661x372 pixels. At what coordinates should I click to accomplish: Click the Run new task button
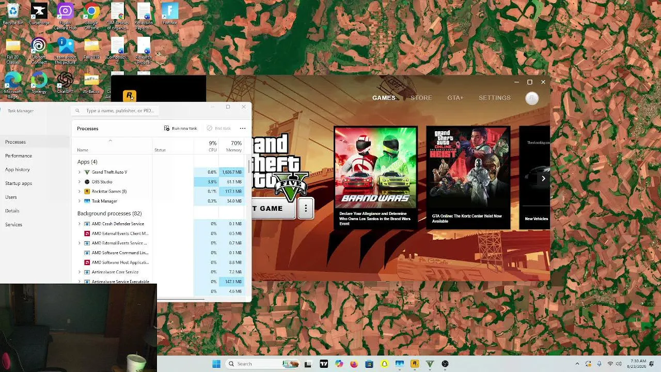pos(180,128)
